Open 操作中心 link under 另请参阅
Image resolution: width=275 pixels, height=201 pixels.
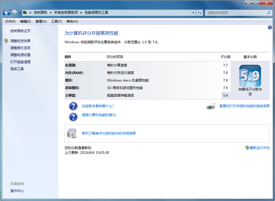(17, 191)
